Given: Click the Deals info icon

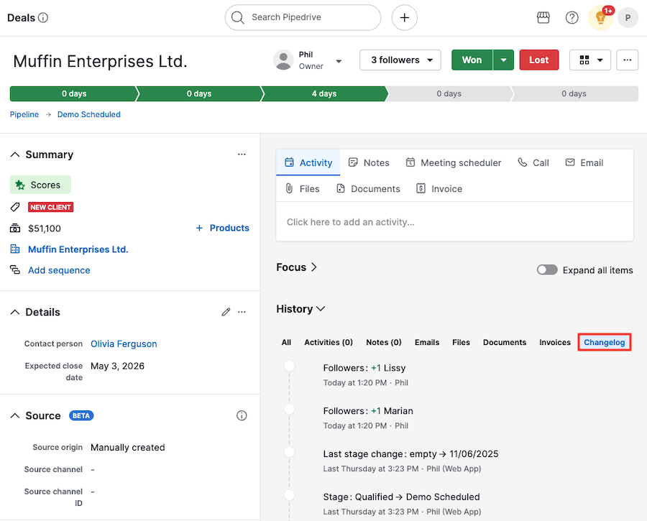Looking at the screenshot, I should [x=43, y=18].
